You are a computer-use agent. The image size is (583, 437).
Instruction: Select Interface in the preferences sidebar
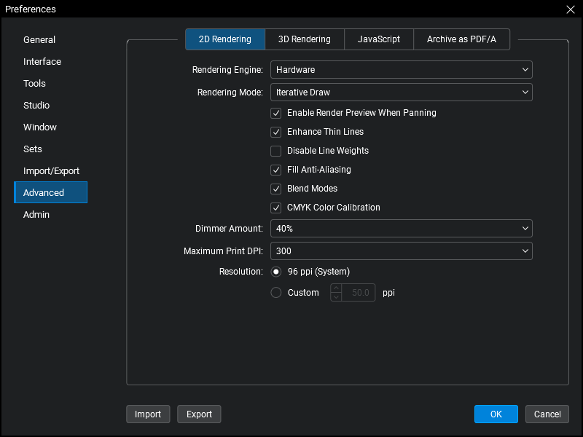[42, 62]
